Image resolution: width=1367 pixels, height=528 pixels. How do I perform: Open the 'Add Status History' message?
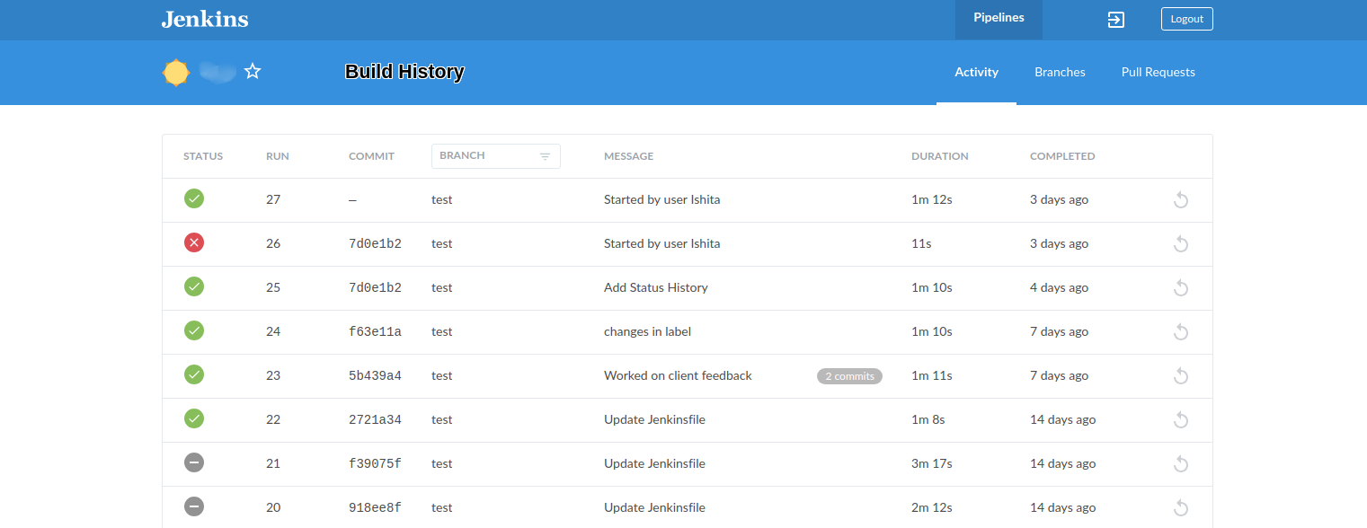(656, 287)
